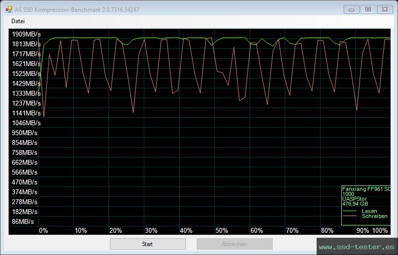Click the 1909MB/s axis label
The width and height of the screenshot is (398, 255).
click(x=26, y=34)
